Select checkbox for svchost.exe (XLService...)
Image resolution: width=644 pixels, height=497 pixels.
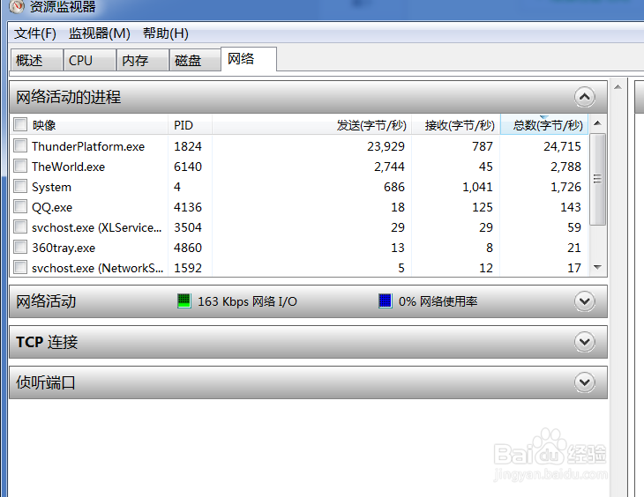(20, 226)
